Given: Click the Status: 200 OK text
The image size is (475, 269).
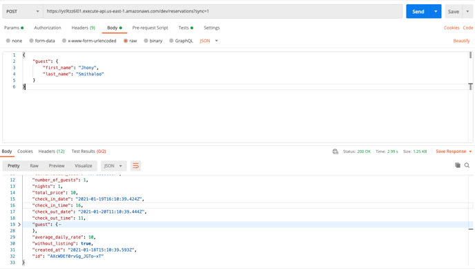Looking at the screenshot, I should [356, 151].
